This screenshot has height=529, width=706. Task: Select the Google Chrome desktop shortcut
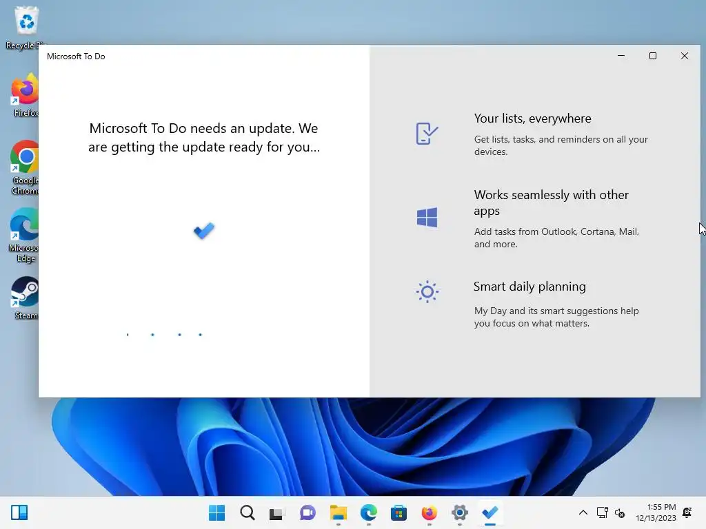25,167
